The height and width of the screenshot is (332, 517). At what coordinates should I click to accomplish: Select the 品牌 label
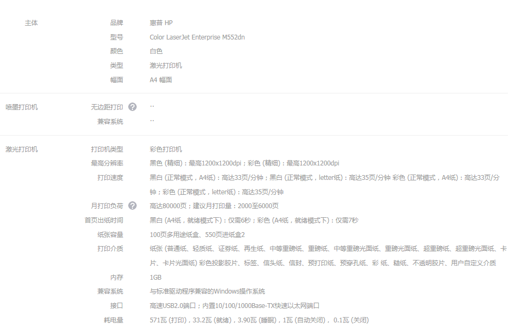coord(116,23)
